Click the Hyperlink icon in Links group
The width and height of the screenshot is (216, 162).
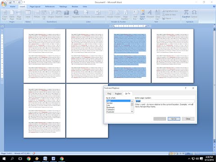tap(76, 14)
